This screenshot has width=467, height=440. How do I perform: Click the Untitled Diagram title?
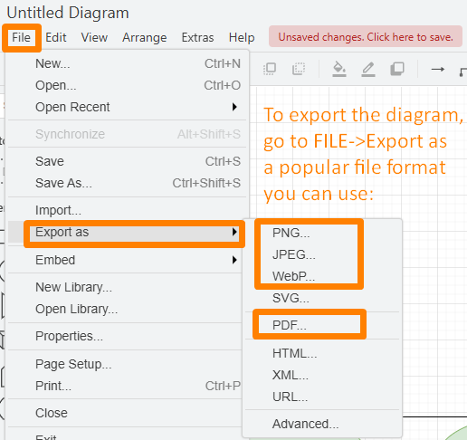pyautogui.click(x=68, y=13)
